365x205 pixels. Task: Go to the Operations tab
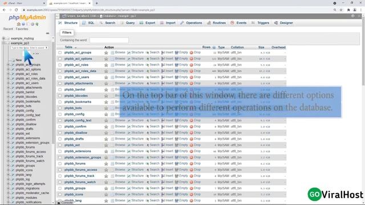191,23
